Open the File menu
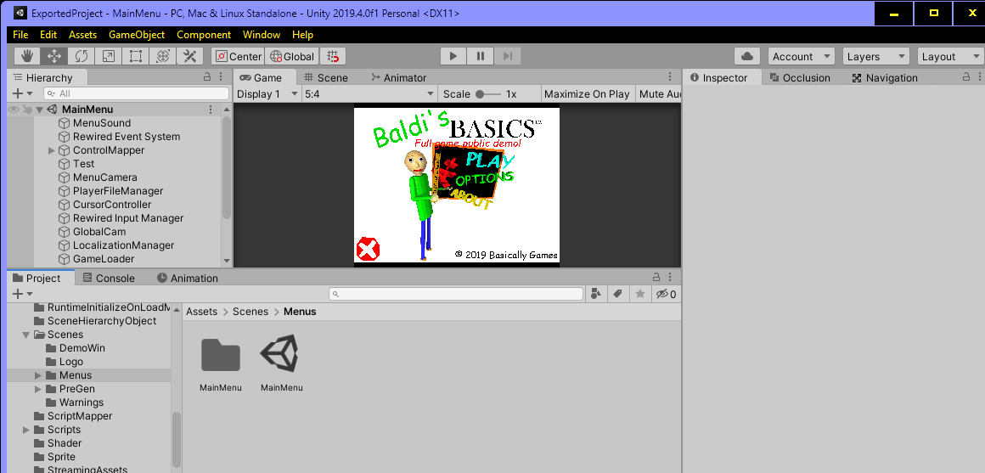 click(x=20, y=35)
